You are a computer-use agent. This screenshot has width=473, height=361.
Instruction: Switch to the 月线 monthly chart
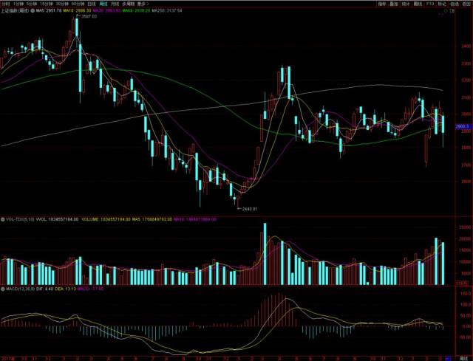tap(115, 4)
